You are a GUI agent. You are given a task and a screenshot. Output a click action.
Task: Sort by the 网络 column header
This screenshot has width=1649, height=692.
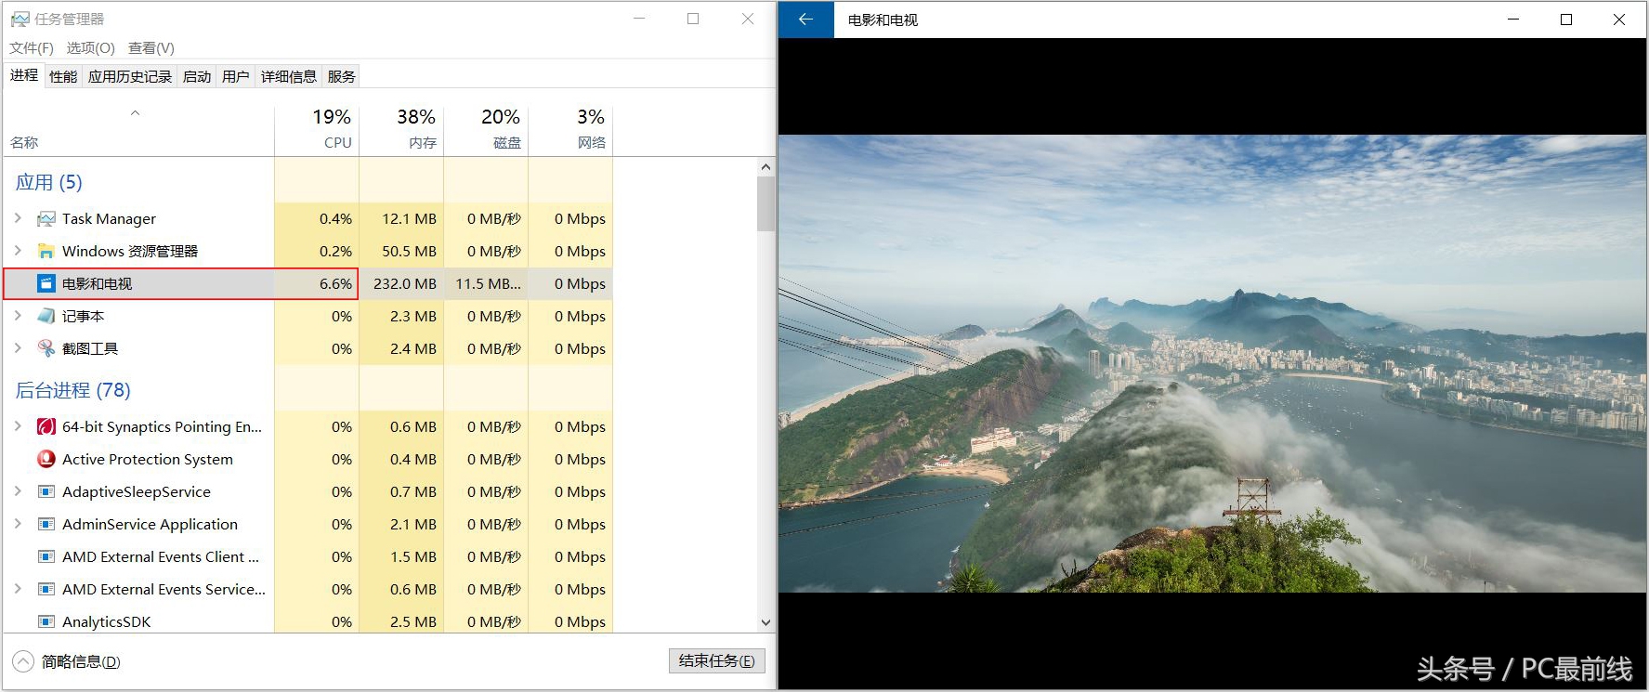(570, 130)
